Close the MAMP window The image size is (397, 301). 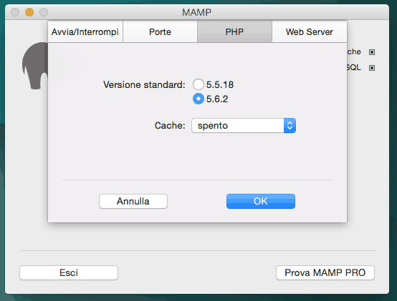pos(15,12)
